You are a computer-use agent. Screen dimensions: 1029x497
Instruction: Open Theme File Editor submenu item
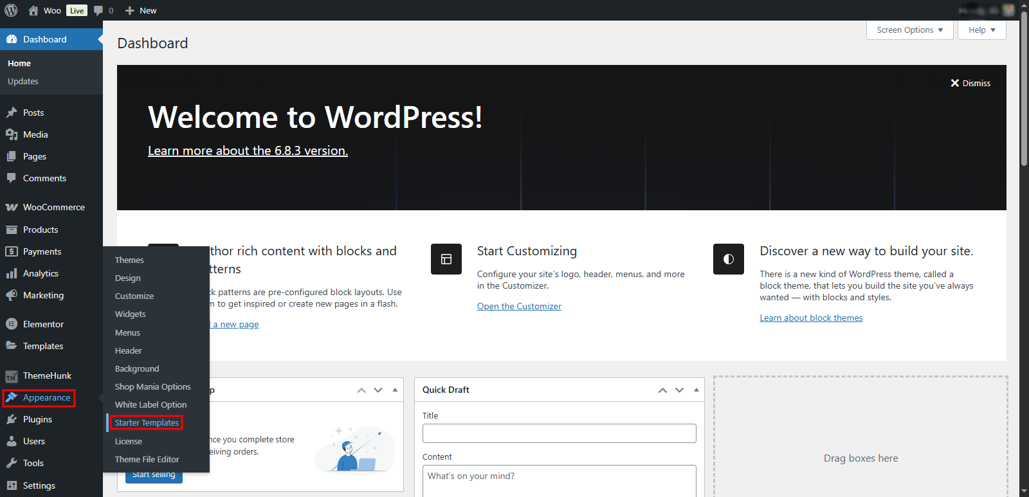pyautogui.click(x=147, y=459)
